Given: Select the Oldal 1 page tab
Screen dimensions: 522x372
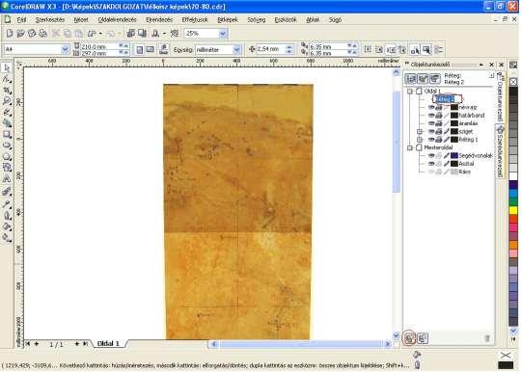Looking at the screenshot, I should [x=108, y=343].
